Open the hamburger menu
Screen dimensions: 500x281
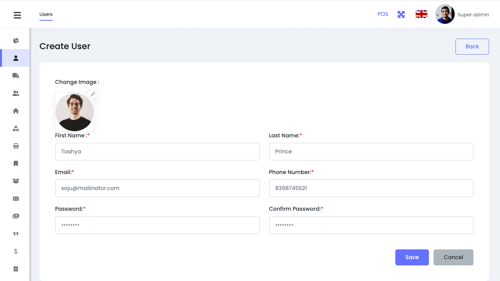click(x=17, y=15)
